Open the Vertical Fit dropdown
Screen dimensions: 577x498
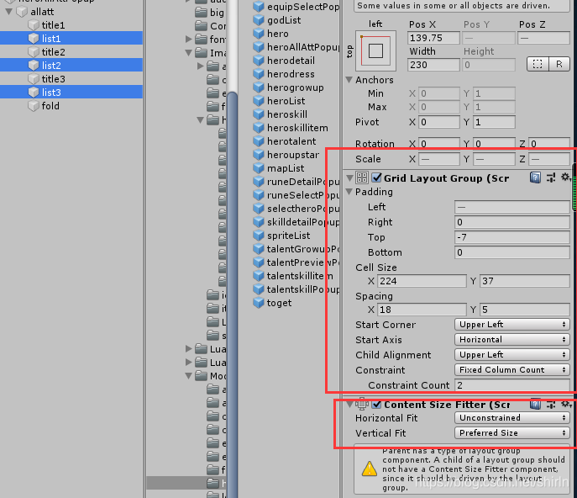click(511, 432)
